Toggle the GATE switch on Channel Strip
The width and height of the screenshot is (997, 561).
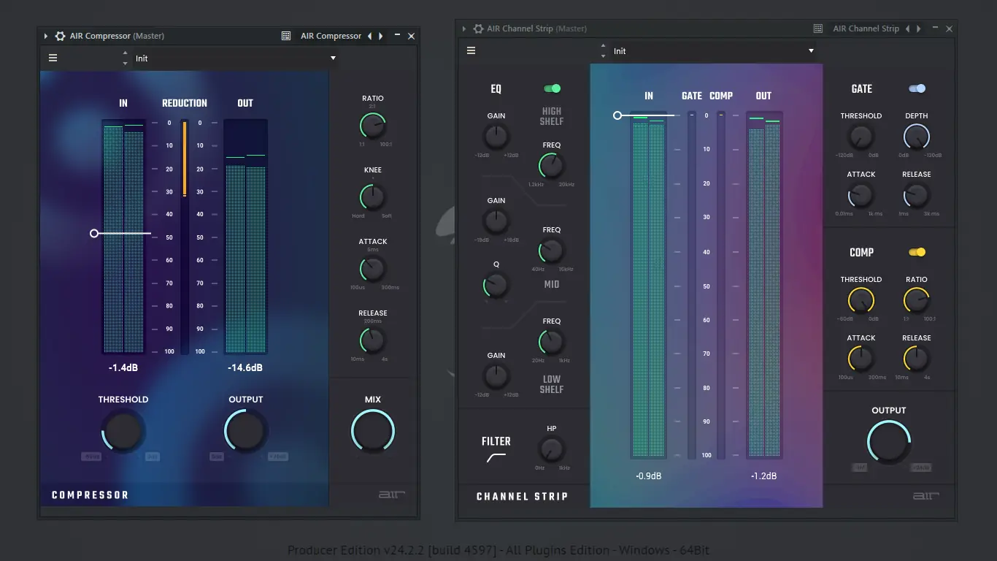pos(917,88)
